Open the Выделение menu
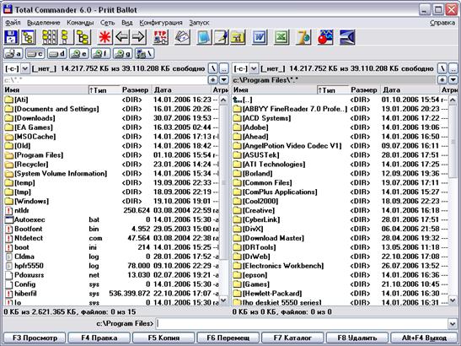The height and width of the screenshot is (346, 461). 44,23
